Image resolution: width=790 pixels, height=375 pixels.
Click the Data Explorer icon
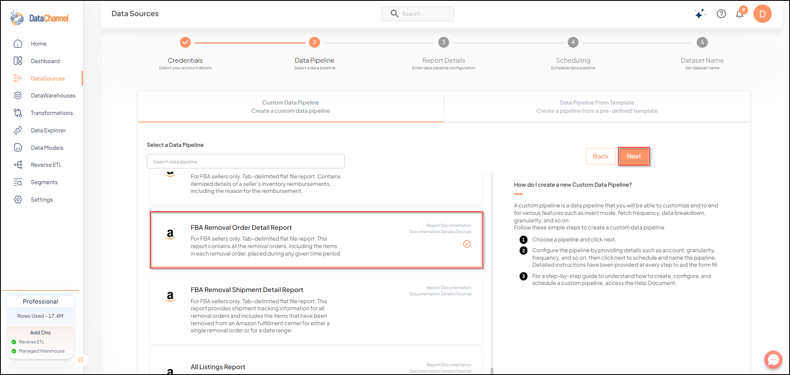(18, 130)
